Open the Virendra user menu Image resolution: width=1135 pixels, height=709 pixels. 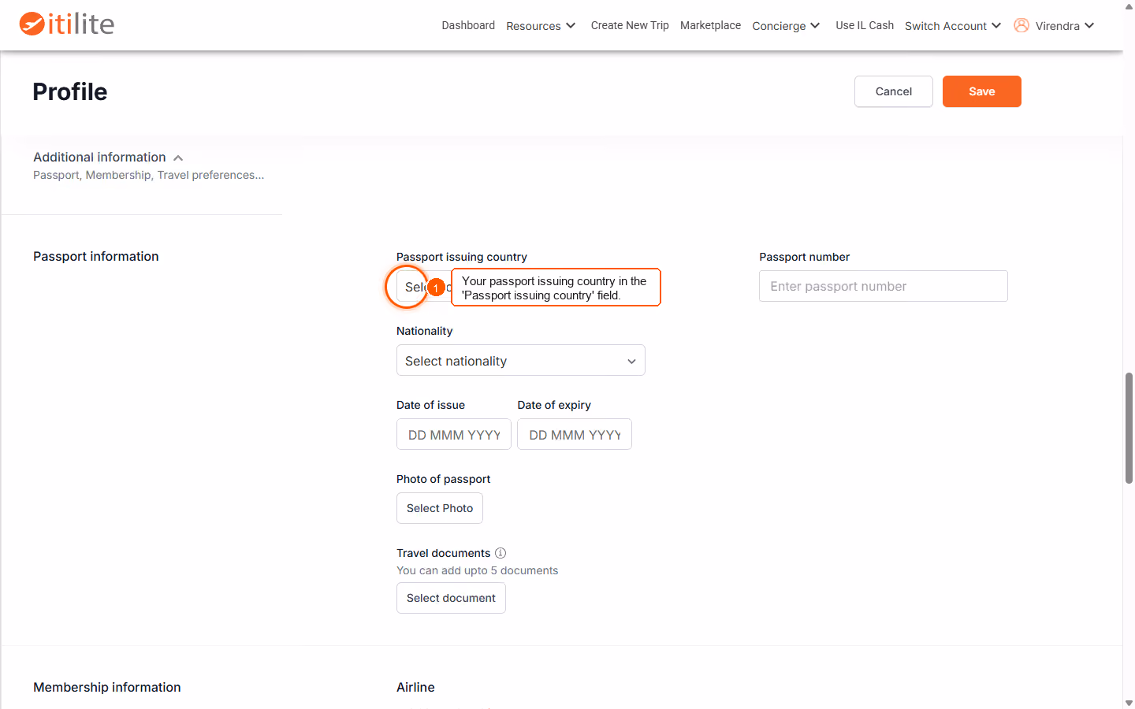coord(1065,26)
